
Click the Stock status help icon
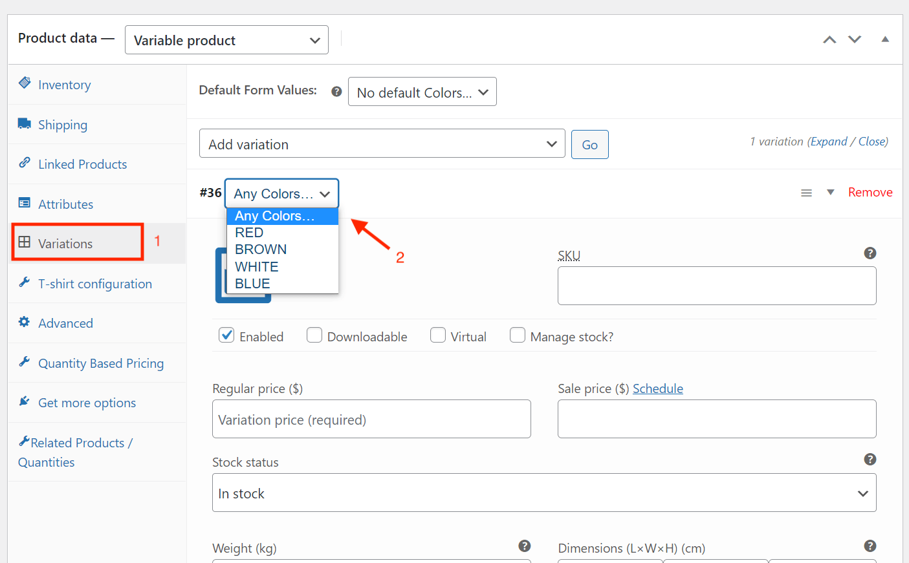870,460
